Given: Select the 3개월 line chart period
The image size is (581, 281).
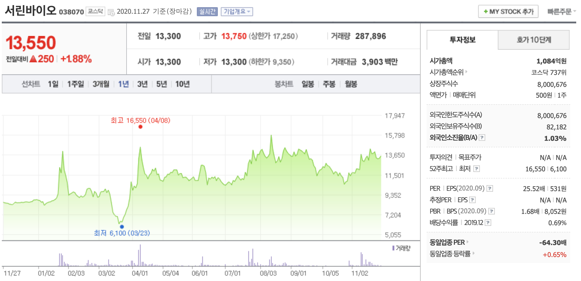Looking at the screenshot, I should [x=101, y=84].
